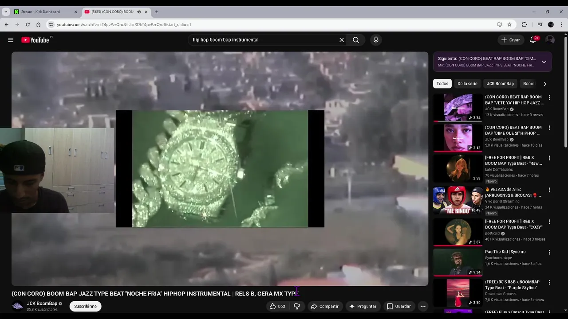Clear the search box text
This screenshot has width=568, height=319.
pos(342,40)
